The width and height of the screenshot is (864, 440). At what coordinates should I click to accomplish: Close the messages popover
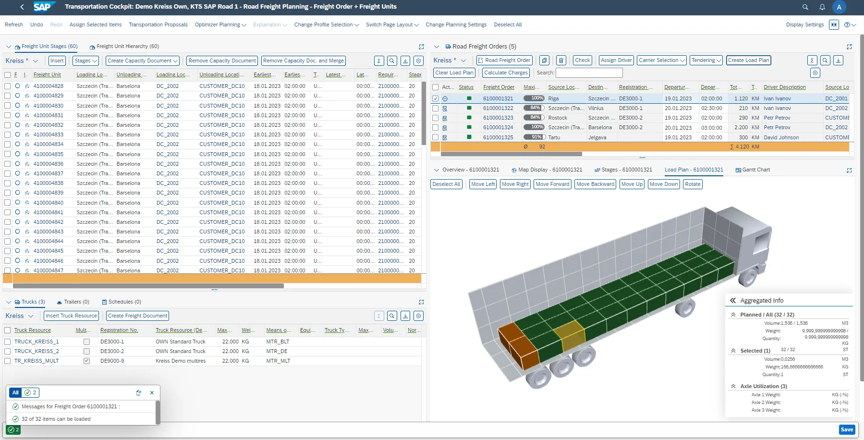tap(152, 393)
